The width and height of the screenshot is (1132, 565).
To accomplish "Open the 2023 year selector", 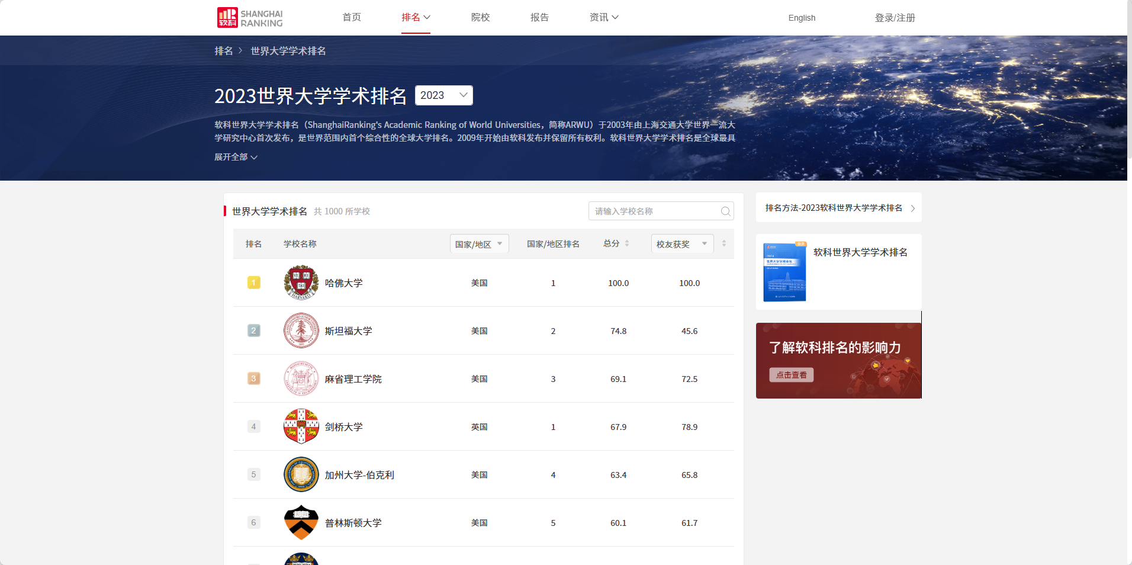I will [444, 95].
